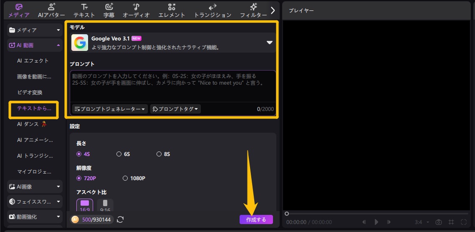
Task: Enter fullscreen player view
Action: point(463,222)
